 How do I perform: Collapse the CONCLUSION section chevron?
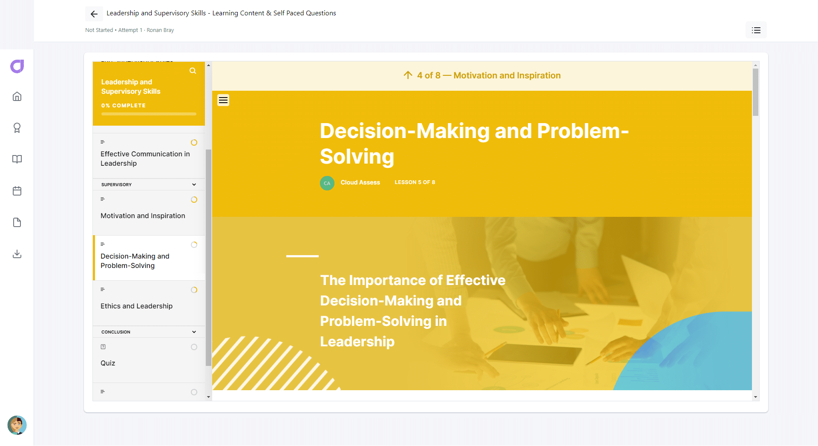pos(194,332)
